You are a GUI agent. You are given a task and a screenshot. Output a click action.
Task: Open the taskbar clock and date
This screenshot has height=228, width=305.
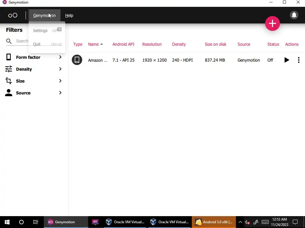[279, 222]
